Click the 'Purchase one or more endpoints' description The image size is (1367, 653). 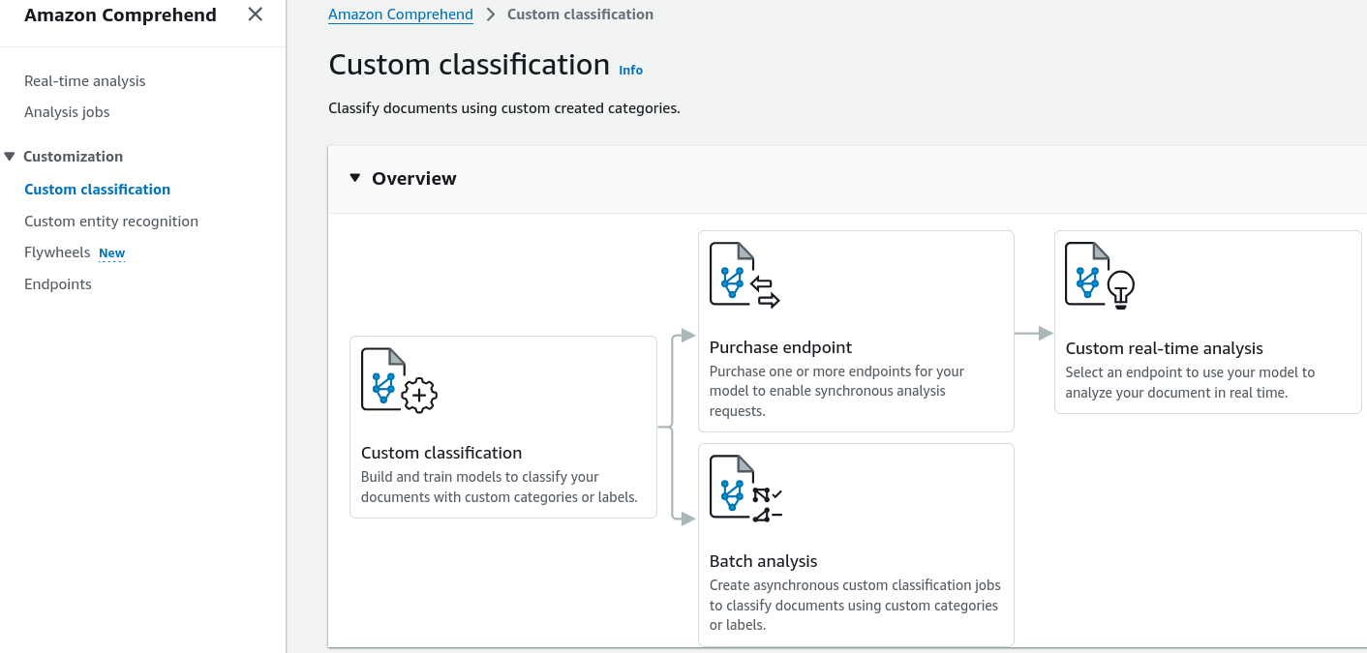[837, 391]
